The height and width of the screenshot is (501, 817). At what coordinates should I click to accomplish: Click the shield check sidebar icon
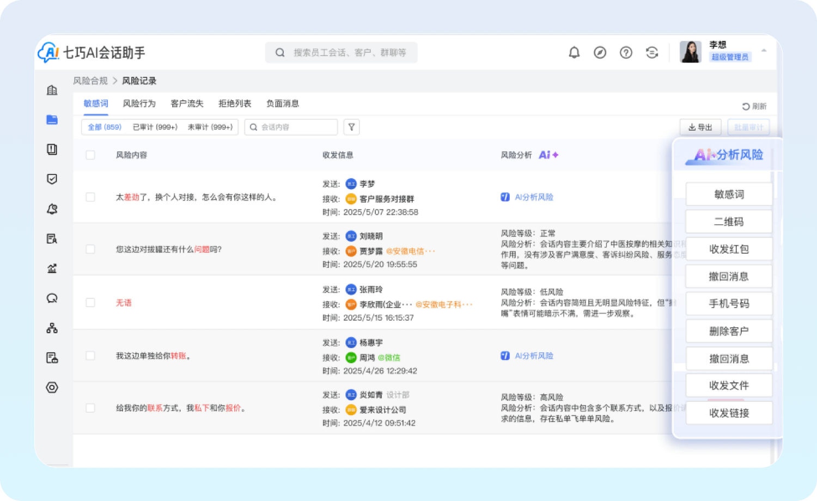click(52, 179)
